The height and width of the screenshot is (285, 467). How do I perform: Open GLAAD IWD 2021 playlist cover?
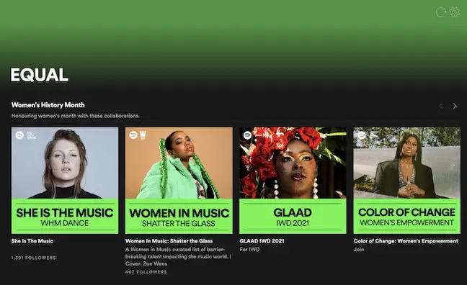(293, 180)
